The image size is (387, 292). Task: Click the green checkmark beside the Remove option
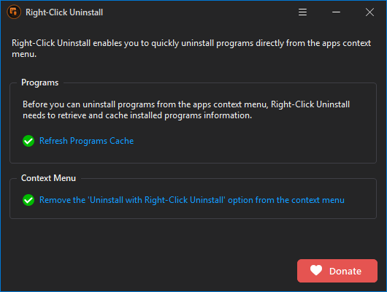[28, 200]
